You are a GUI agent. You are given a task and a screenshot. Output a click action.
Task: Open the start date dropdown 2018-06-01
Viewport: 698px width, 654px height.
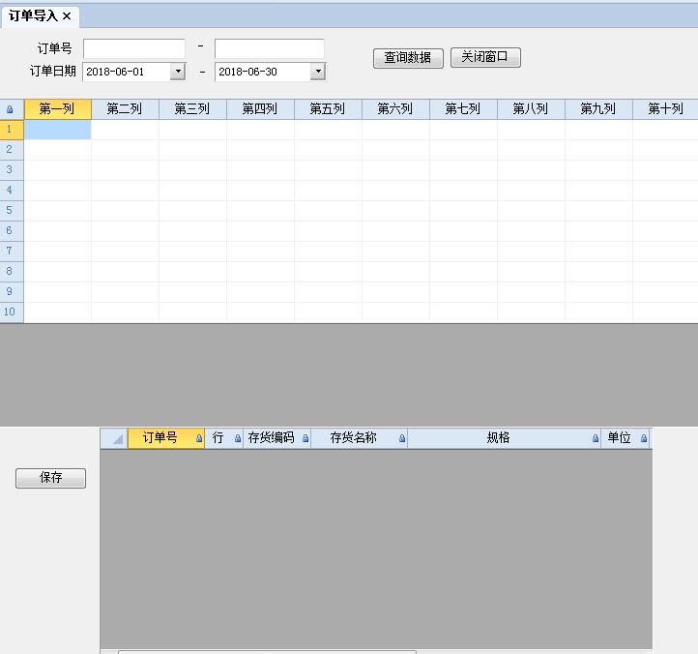click(178, 72)
